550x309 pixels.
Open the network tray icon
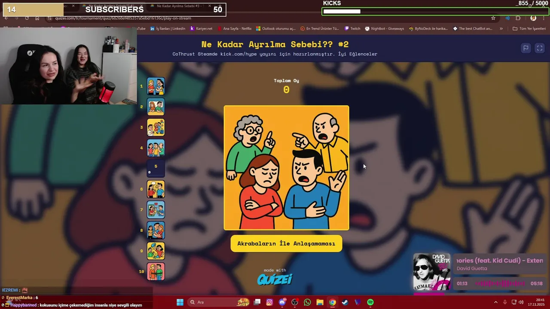pos(513,302)
